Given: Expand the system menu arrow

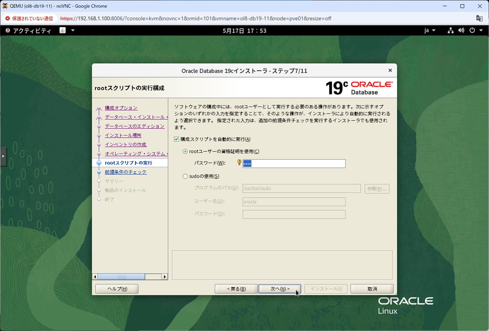Looking at the screenshot, I should click(x=481, y=30).
